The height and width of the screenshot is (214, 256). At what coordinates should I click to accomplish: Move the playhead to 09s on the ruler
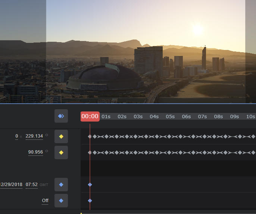(234, 116)
